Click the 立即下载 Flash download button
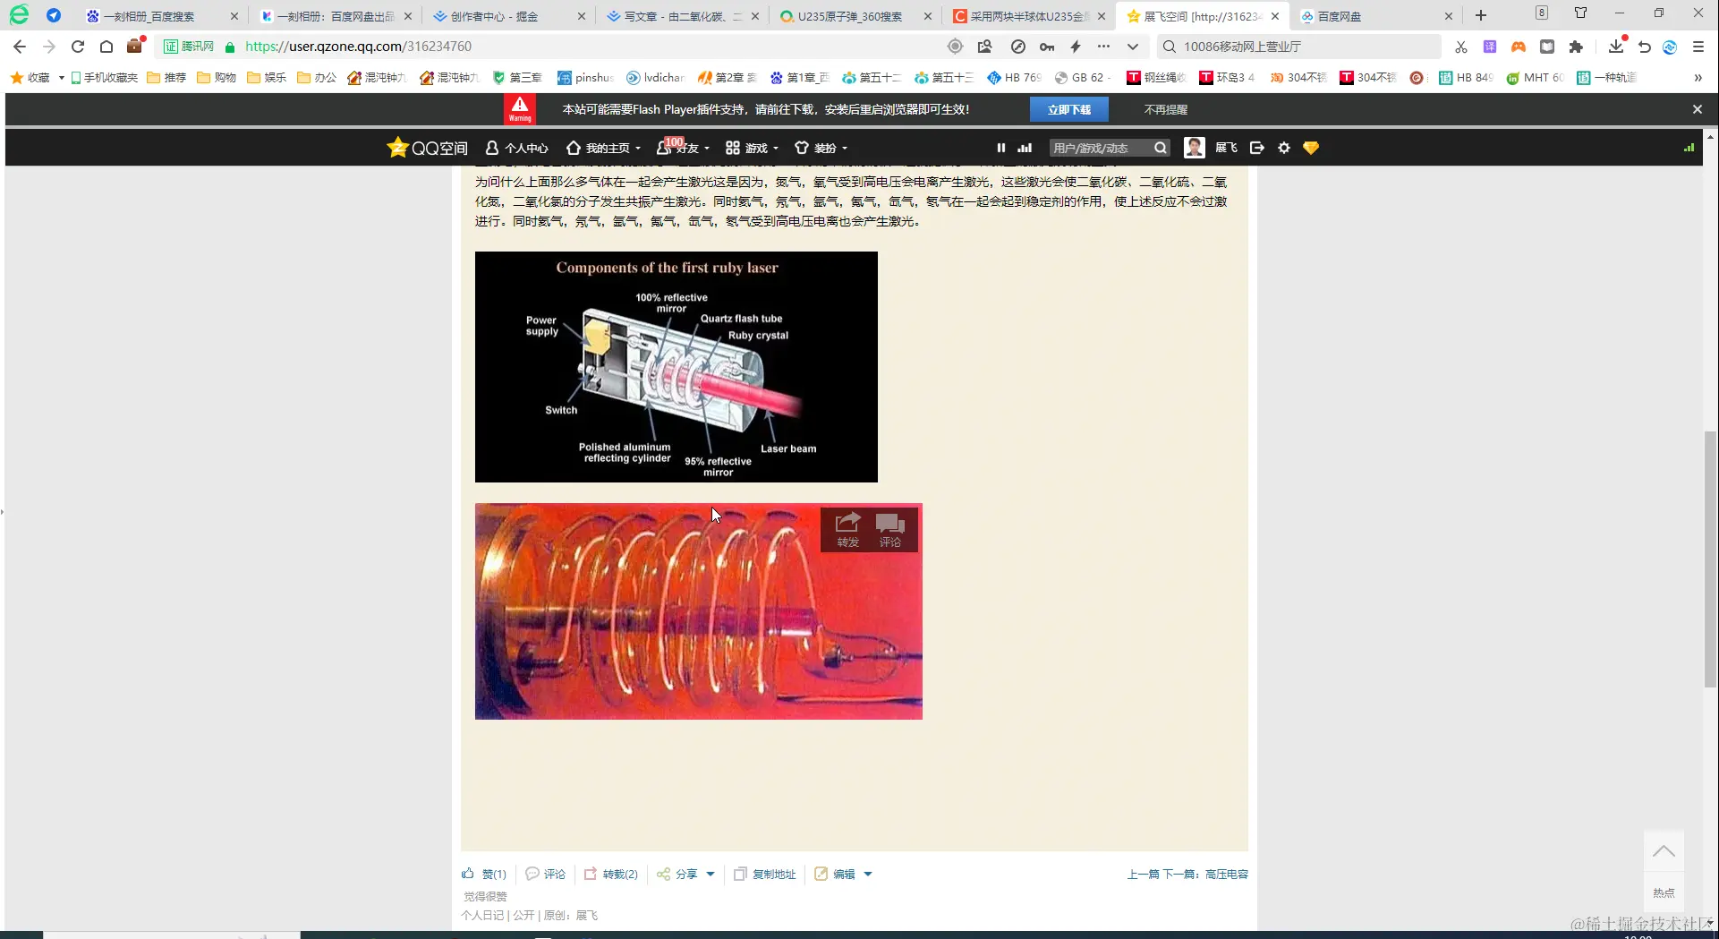 click(x=1070, y=108)
